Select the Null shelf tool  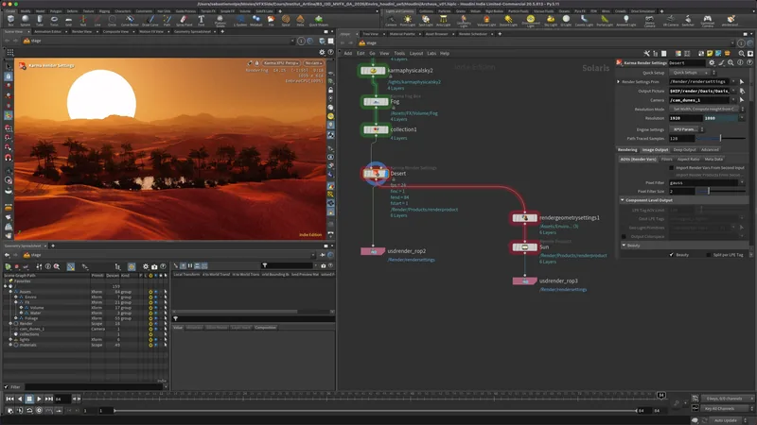click(x=83, y=20)
